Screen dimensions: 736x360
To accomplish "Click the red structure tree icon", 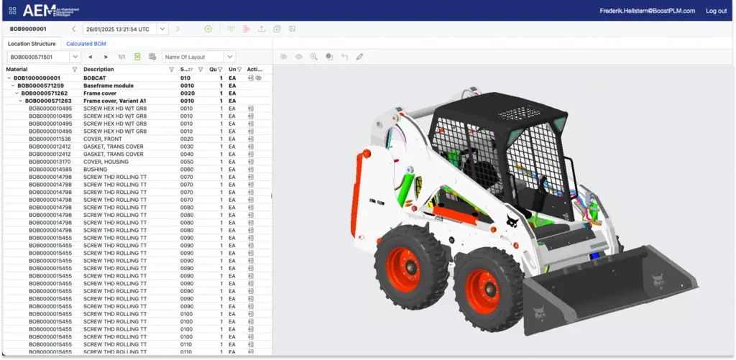I will [246, 29].
